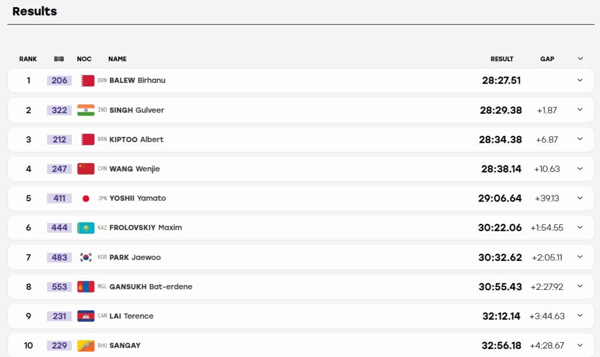Screen dimensions: 600x357
Task: Click the Cambodia flag beside LAI Terence
Action: 86,316
